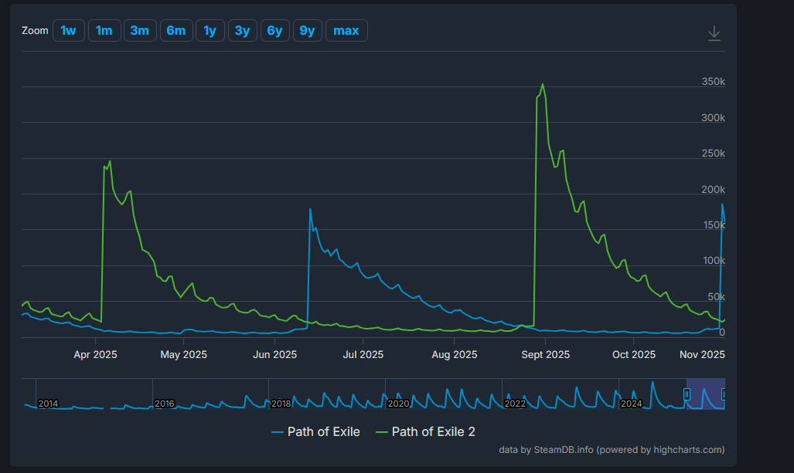The width and height of the screenshot is (794, 473).
Task: Click the 50k y-axis label
Action: (716, 297)
